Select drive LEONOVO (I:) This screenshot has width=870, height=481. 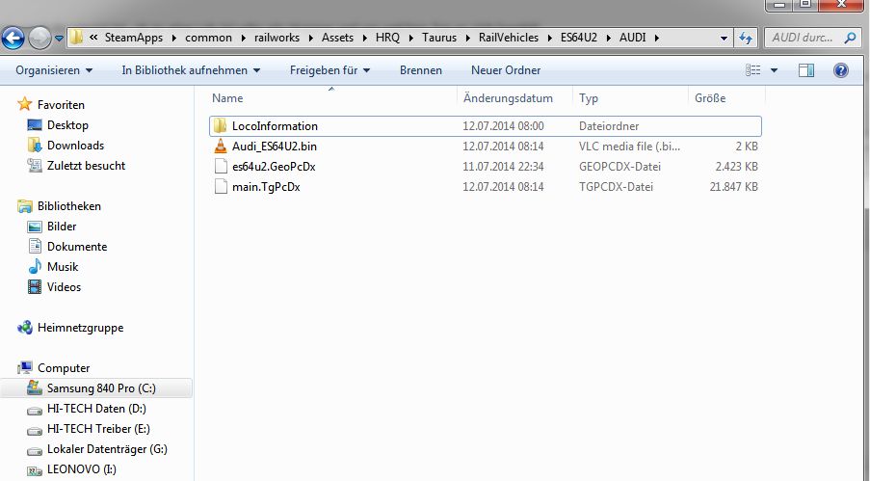tap(82, 469)
